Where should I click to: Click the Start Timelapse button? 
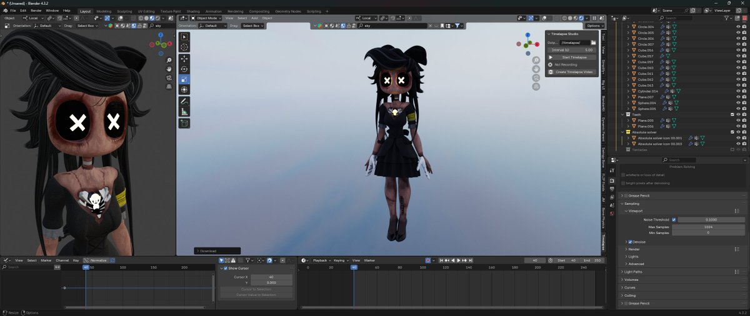pos(571,57)
